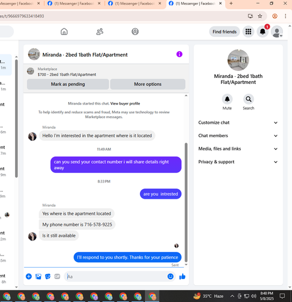Open Windows notification center icon
292x302 pixels.
pos(282,296)
